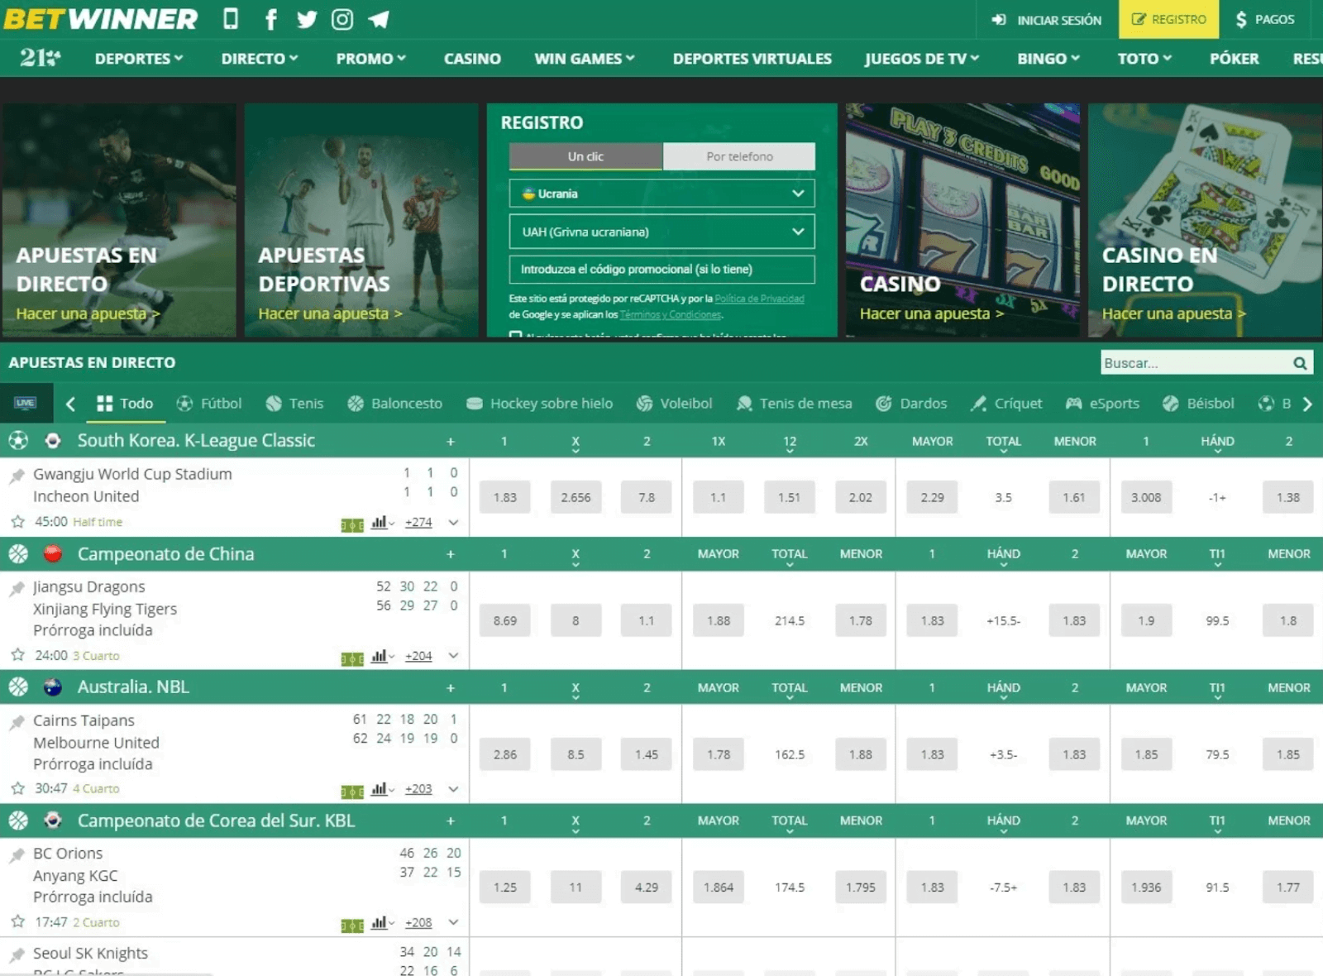Viewport: 1323px width, 976px height.
Task: Open live field view for BC Orions match
Action: [x=352, y=925]
